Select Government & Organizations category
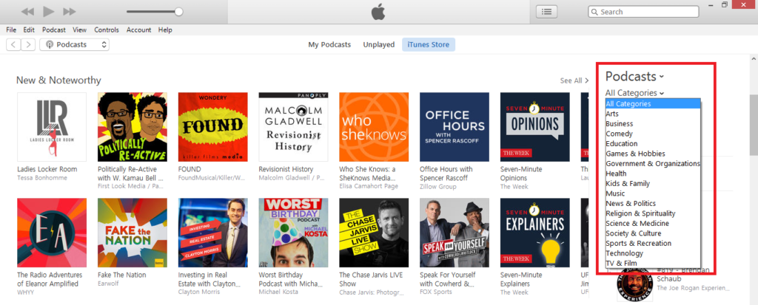 point(653,164)
